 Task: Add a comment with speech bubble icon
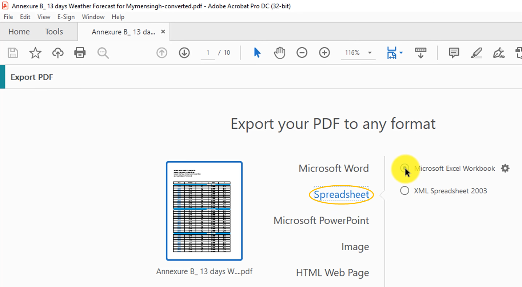point(454,53)
